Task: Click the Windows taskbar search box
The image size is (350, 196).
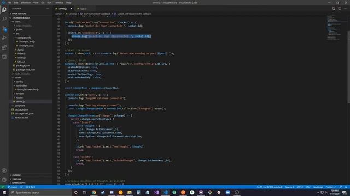Action: (40, 192)
